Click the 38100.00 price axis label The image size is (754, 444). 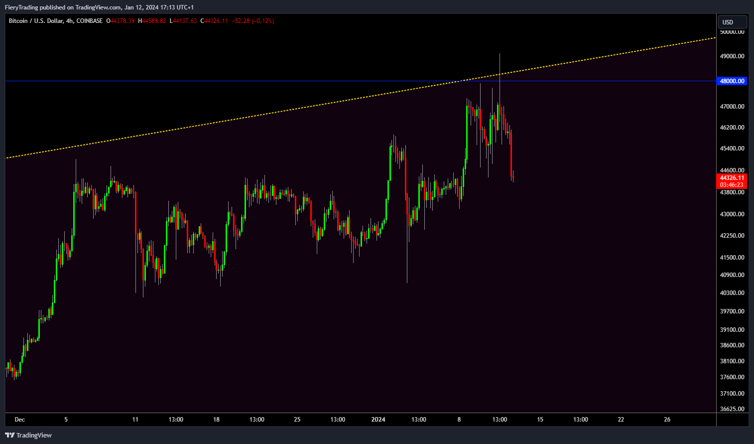pos(732,361)
